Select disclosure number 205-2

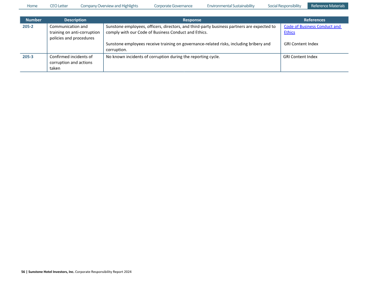(x=28, y=27)
